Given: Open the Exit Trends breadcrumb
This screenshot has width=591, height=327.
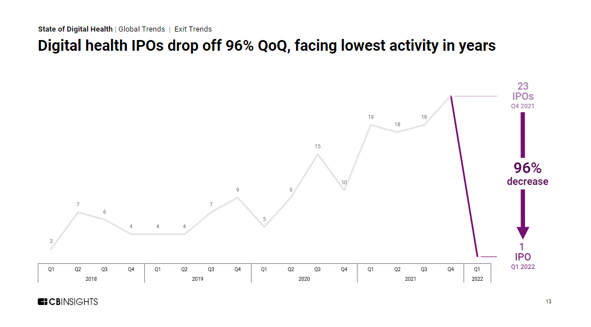Looking at the screenshot, I should point(193,29).
